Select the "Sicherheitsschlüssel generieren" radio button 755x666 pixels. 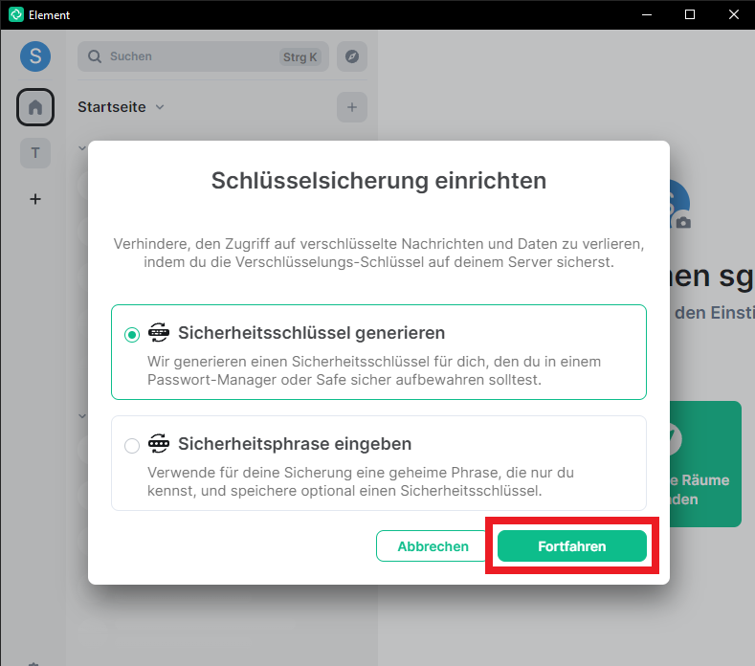click(x=132, y=334)
